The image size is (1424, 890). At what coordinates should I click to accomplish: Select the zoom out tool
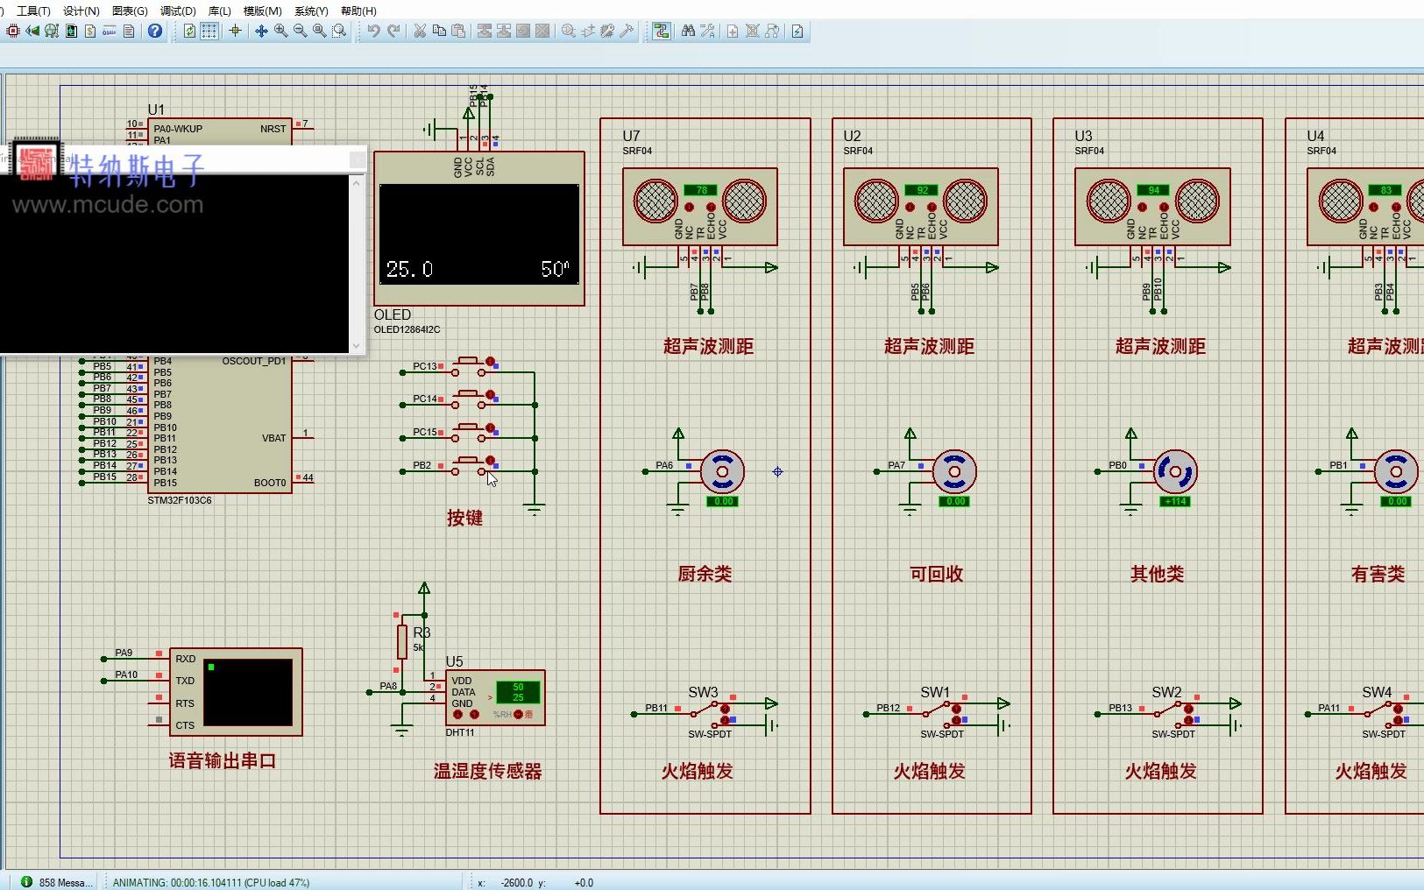coord(301,32)
